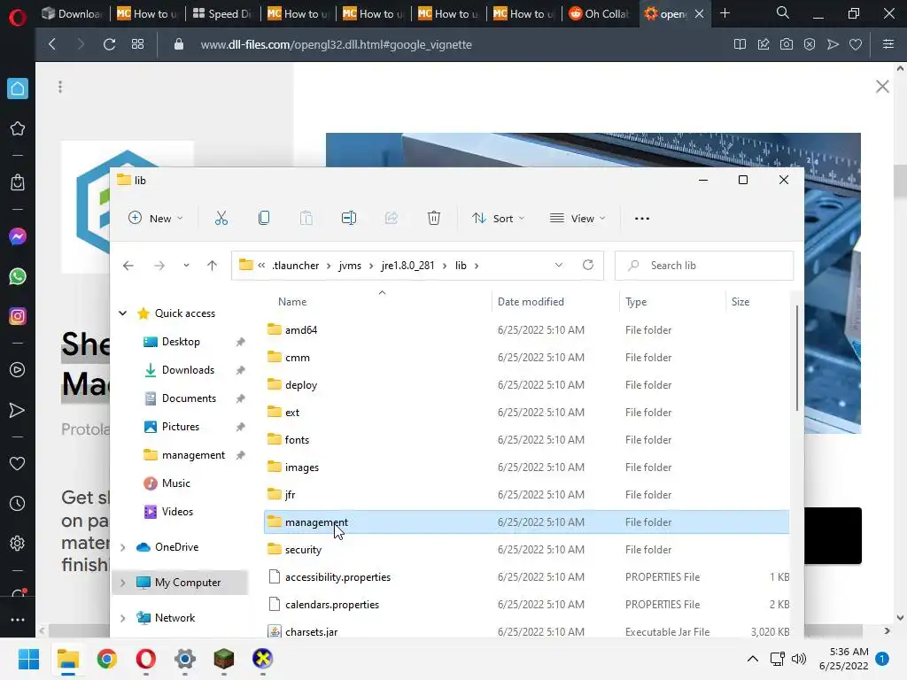Viewport: 907px width, 680px height.
Task: Expand the Network tree node
Action: (x=122, y=618)
